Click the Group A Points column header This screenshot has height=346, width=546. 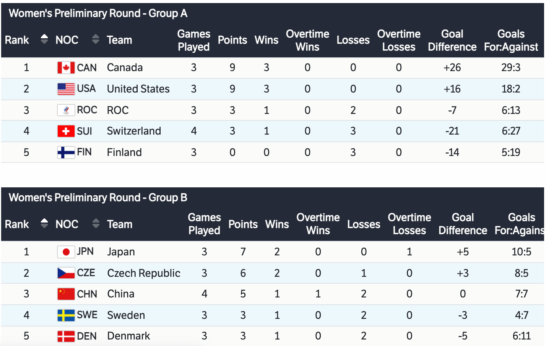(232, 40)
